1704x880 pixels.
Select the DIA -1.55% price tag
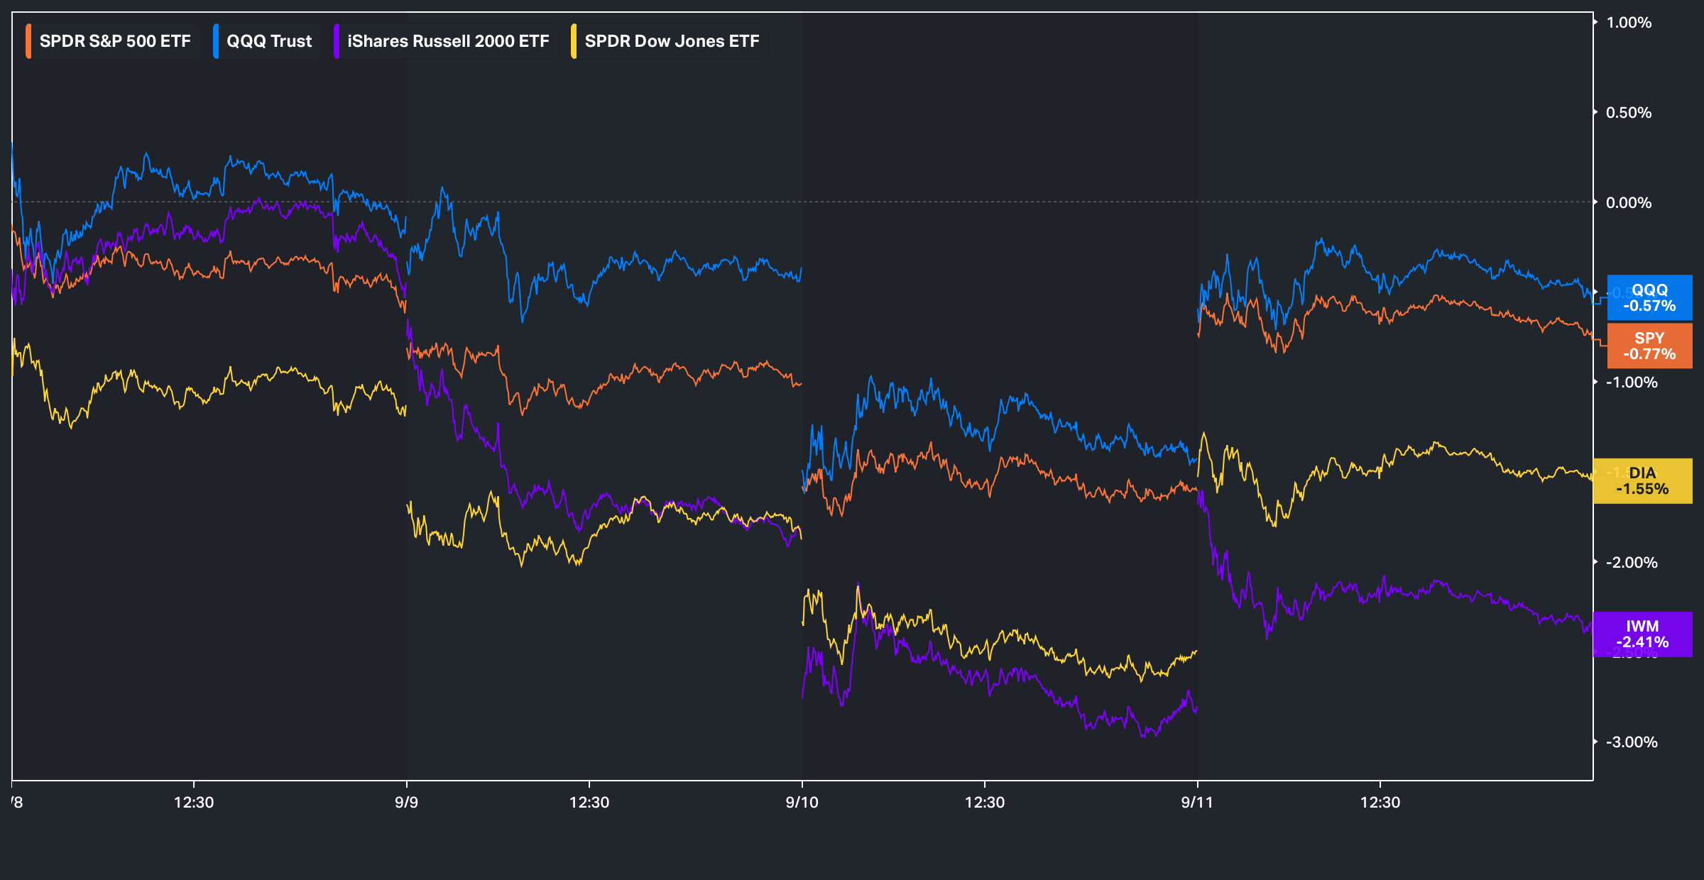[x=1642, y=481]
